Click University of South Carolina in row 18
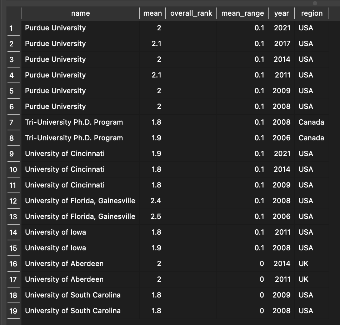340x325 pixels. tap(73, 295)
